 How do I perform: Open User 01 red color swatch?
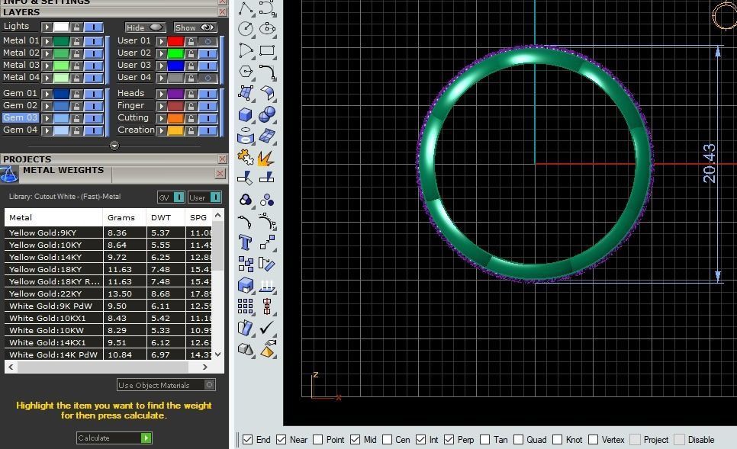175,41
